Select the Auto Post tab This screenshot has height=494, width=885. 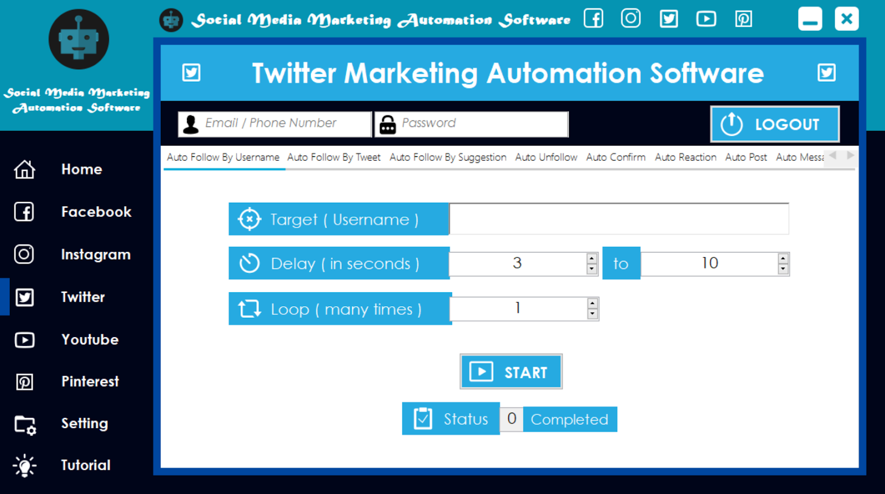[746, 157]
